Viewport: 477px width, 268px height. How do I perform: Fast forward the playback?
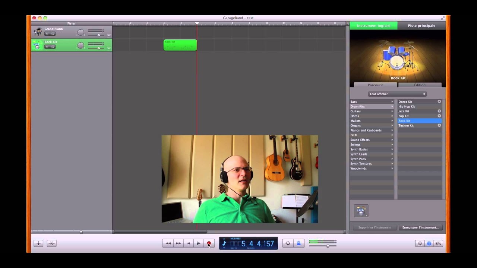coord(178,243)
